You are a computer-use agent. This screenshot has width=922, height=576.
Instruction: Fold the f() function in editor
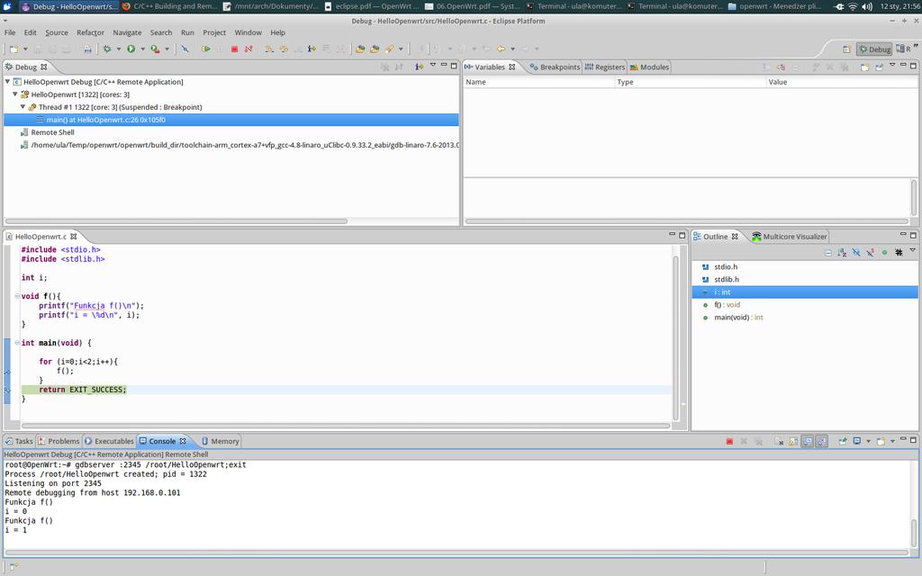click(17, 296)
